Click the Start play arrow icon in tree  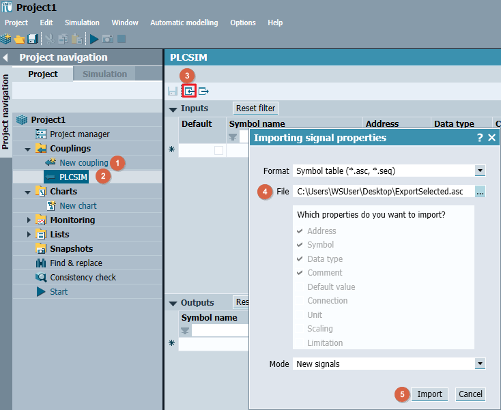(x=41, y=291)
